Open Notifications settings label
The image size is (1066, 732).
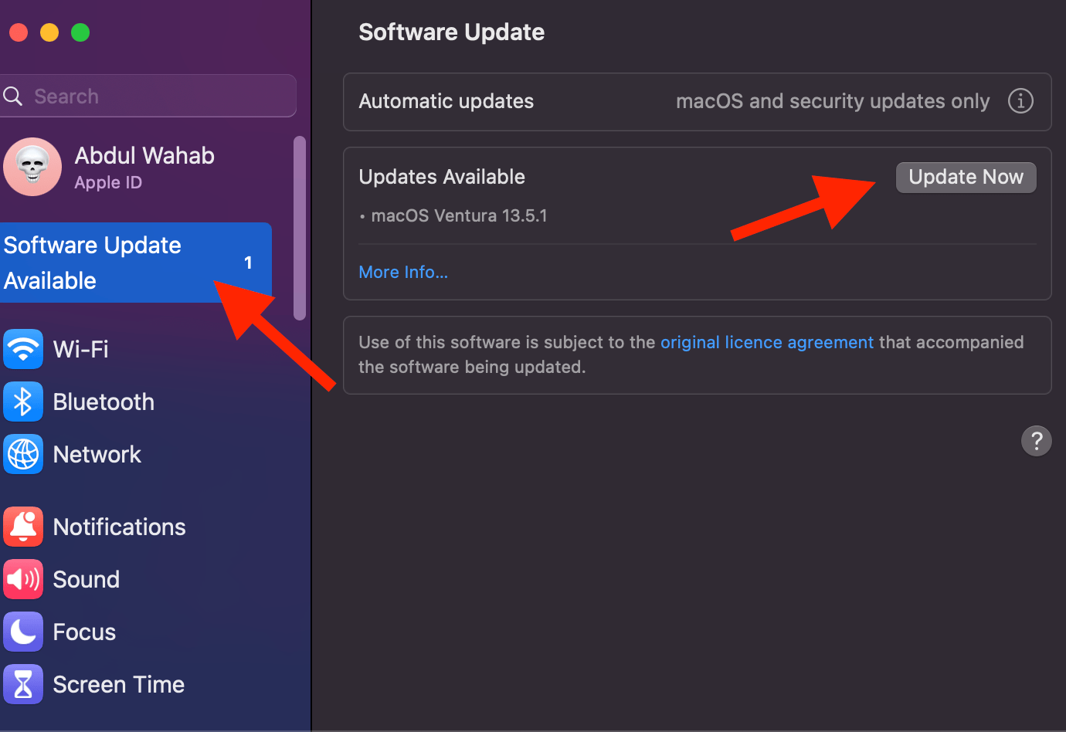tap(120, 527)
